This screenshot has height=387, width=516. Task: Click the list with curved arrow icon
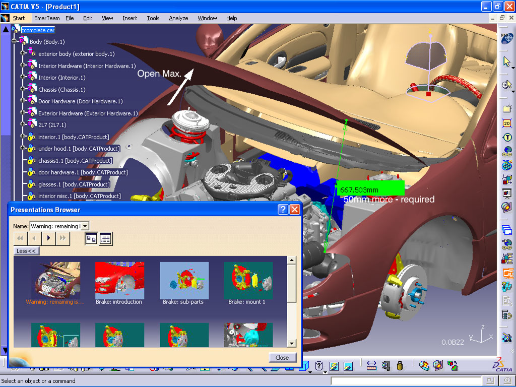coord(507,315)
